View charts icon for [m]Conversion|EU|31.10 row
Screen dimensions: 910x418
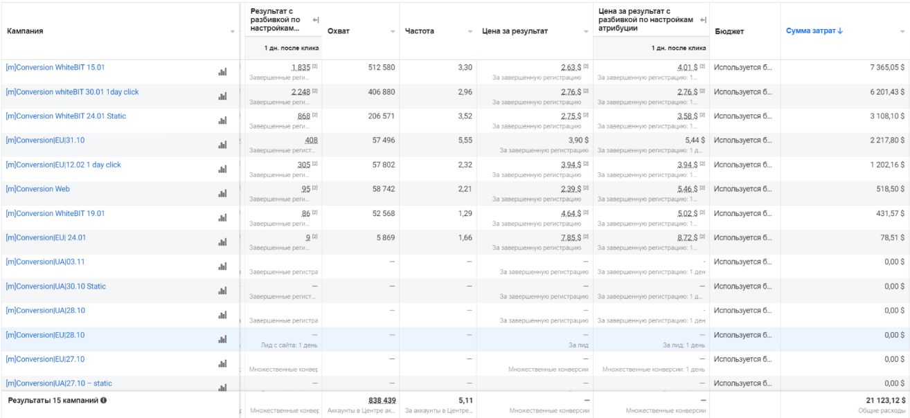[x=222, y=145]
